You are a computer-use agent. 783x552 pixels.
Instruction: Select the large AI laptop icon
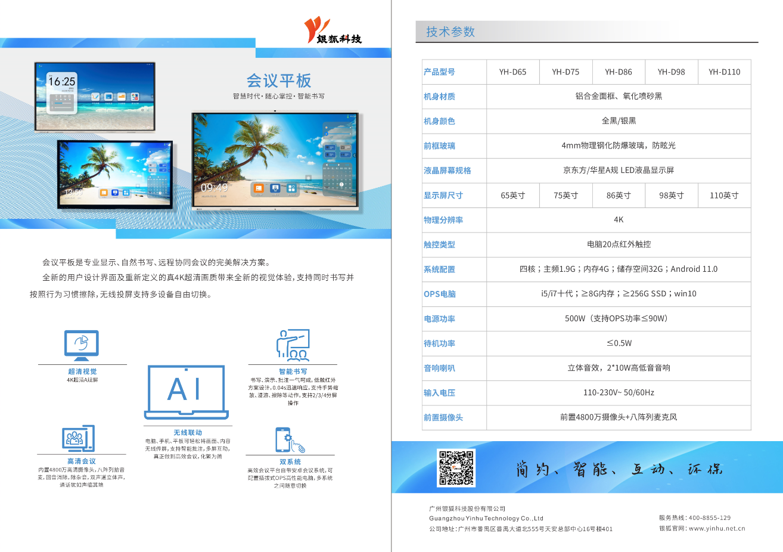click(x=187, y=392)
